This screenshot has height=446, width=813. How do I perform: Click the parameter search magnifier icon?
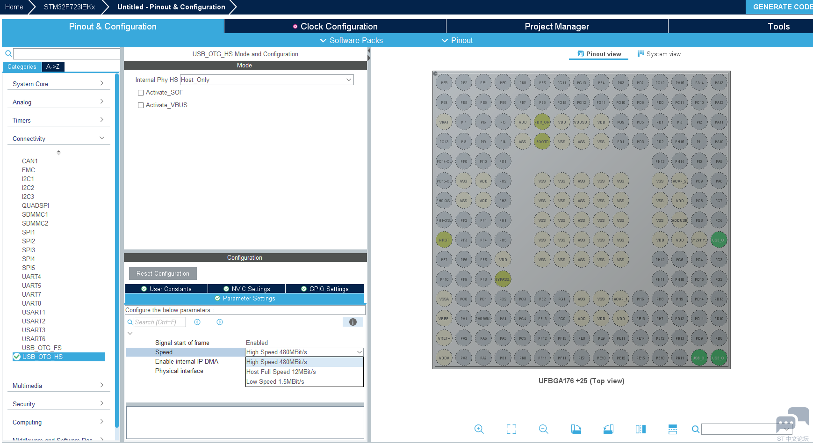tap(130, 322)
